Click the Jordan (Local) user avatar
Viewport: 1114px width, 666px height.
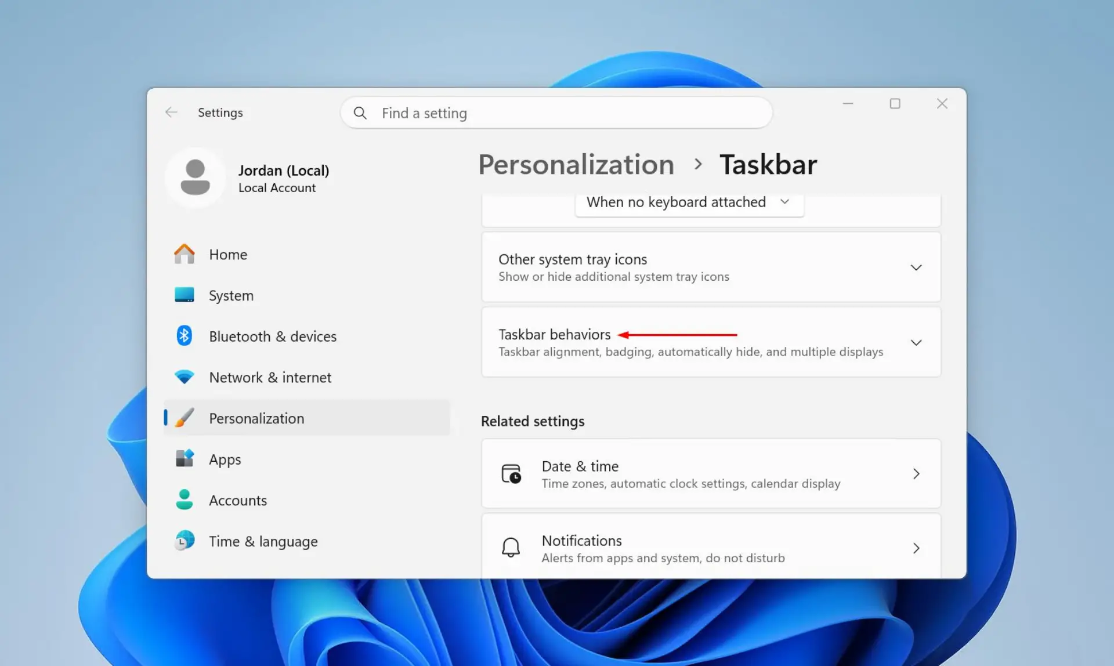[x=195, y=178]
